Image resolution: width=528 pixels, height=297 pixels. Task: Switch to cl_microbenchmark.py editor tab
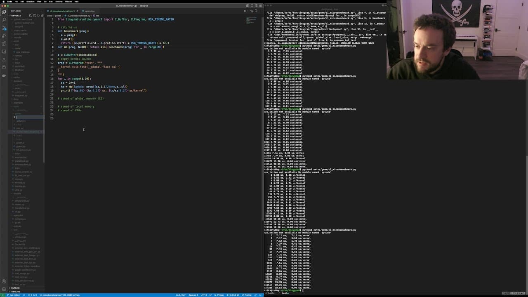click(61, 11)
